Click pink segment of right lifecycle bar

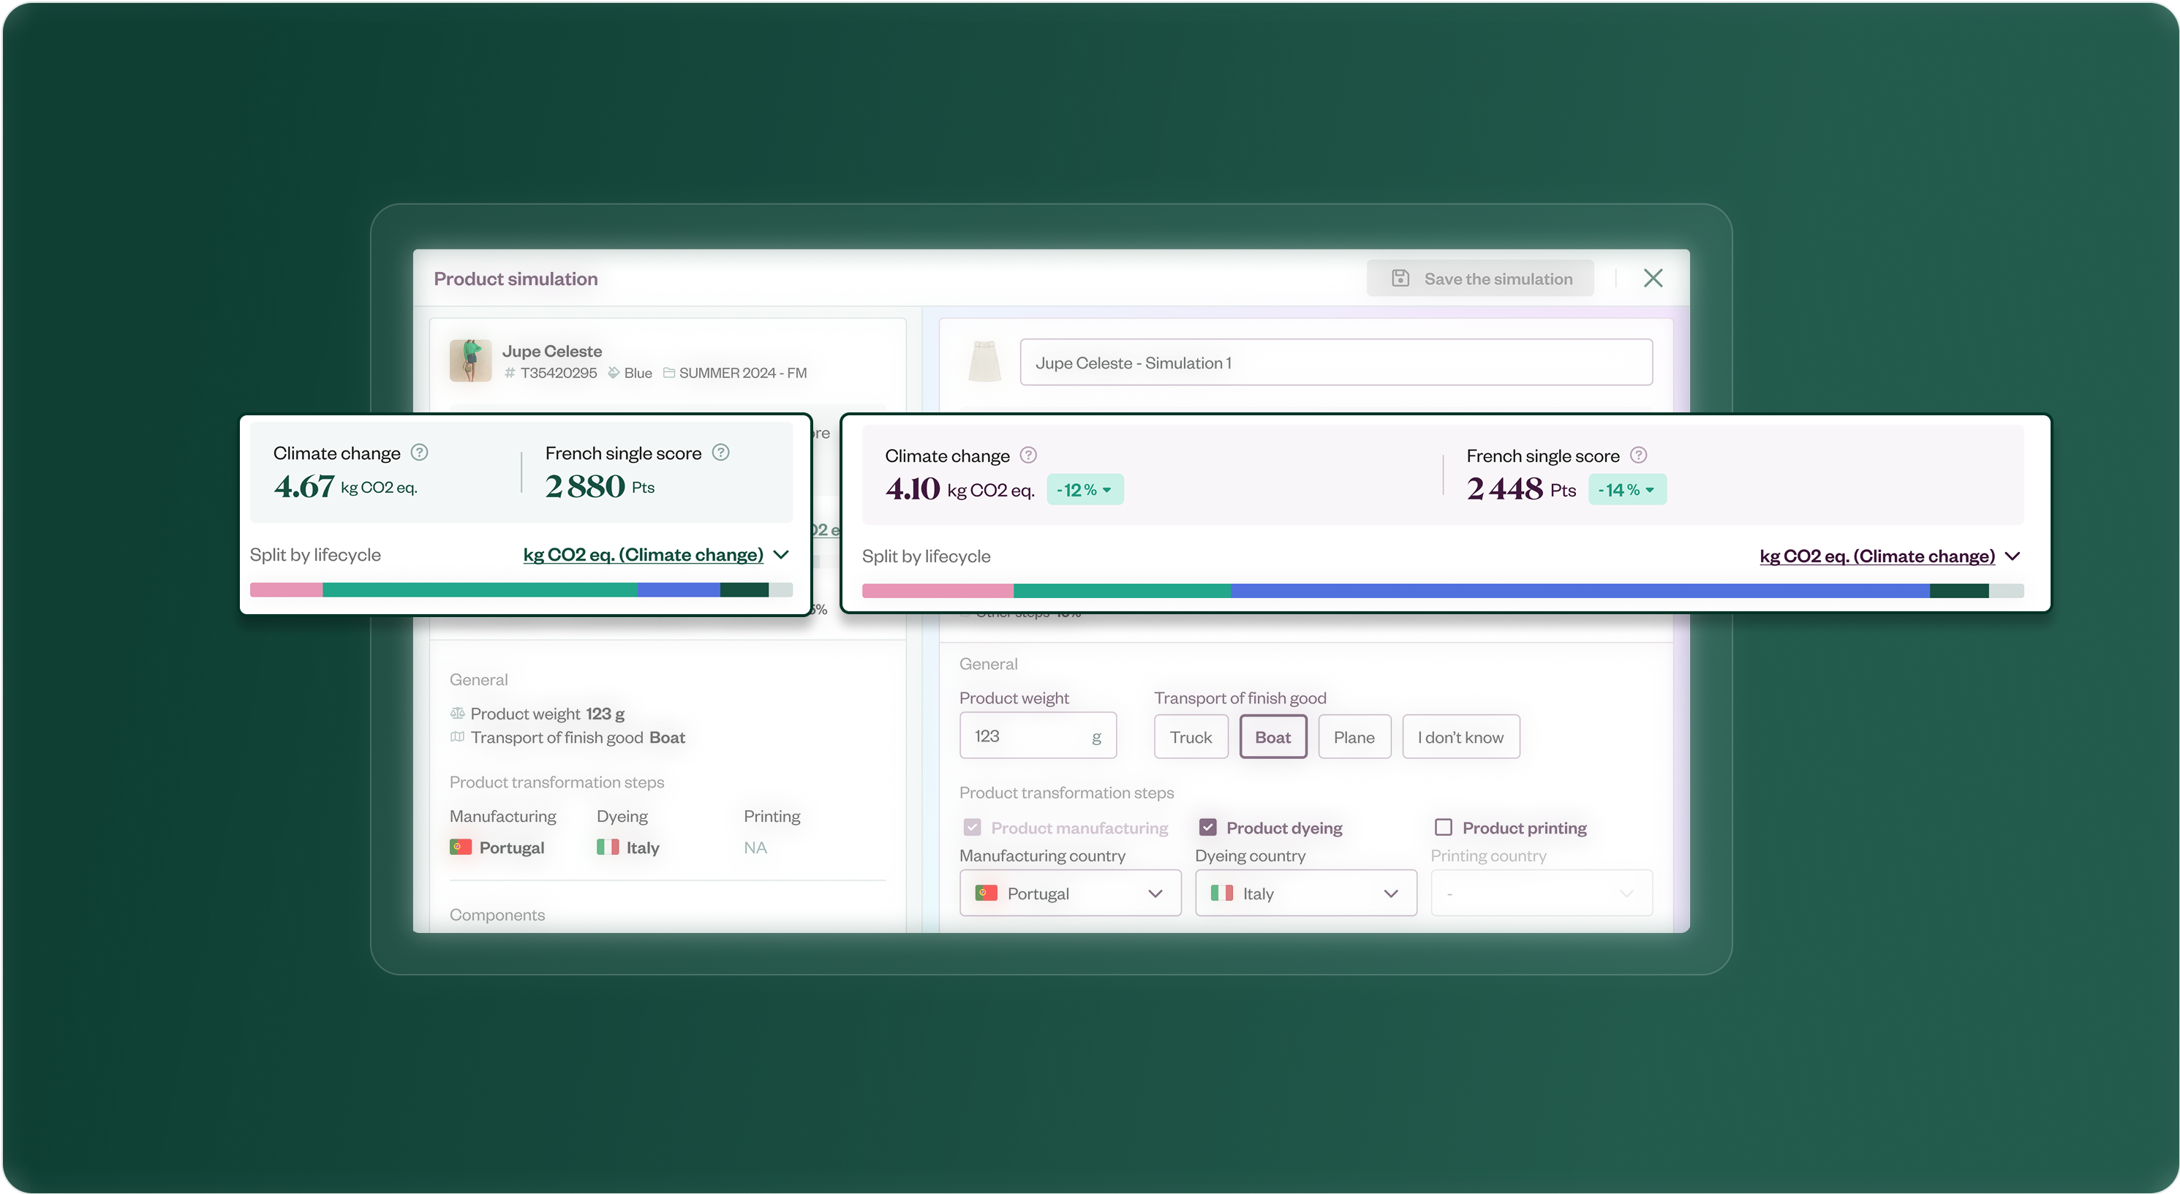(938, 592)
